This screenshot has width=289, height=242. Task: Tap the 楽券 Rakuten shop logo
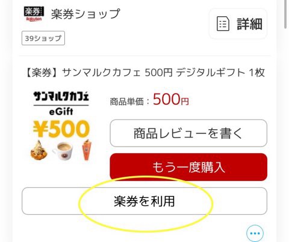coord(34,14)
